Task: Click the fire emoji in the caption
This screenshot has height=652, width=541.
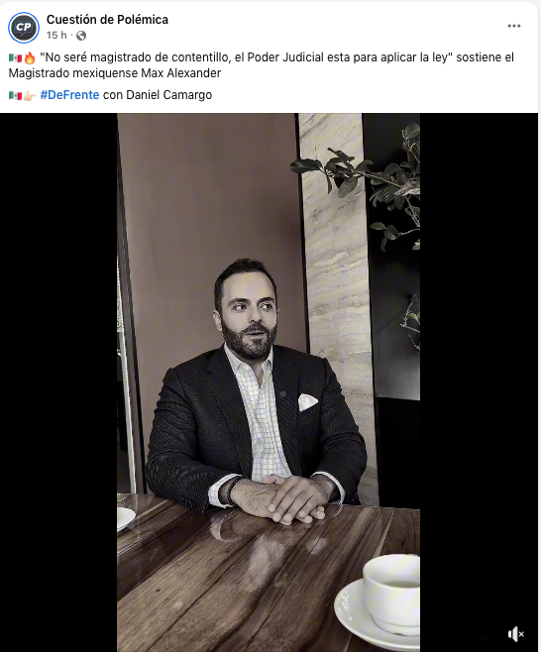Action: (x=30, y=57)
